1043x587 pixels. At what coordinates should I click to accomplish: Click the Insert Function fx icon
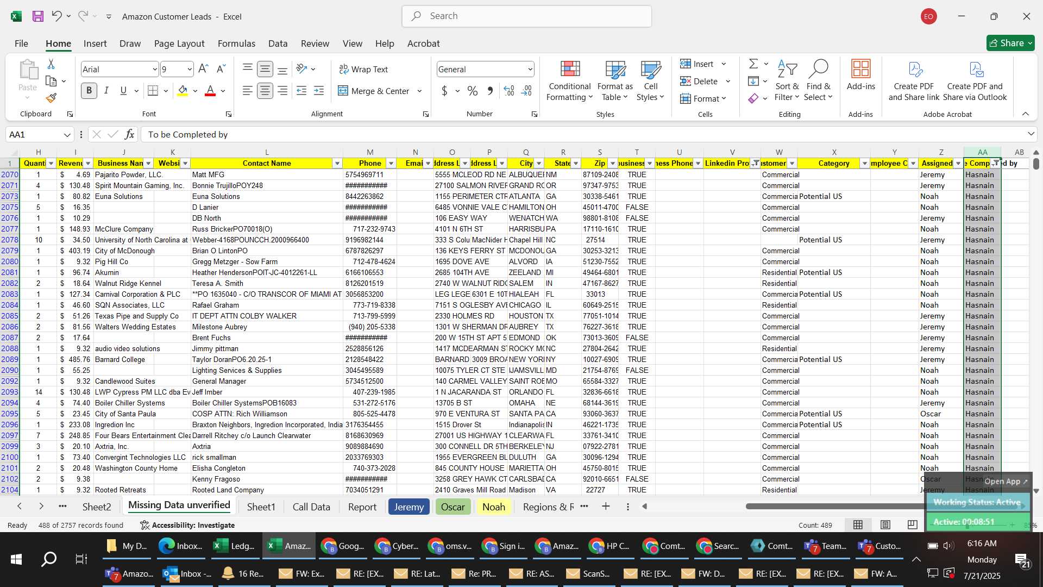(x=129, y=134)
